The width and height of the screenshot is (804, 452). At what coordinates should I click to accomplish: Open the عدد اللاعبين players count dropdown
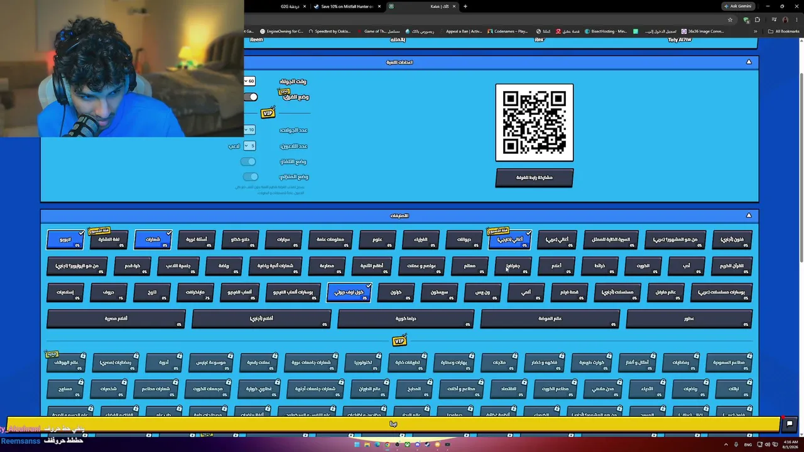coord(250,146)
